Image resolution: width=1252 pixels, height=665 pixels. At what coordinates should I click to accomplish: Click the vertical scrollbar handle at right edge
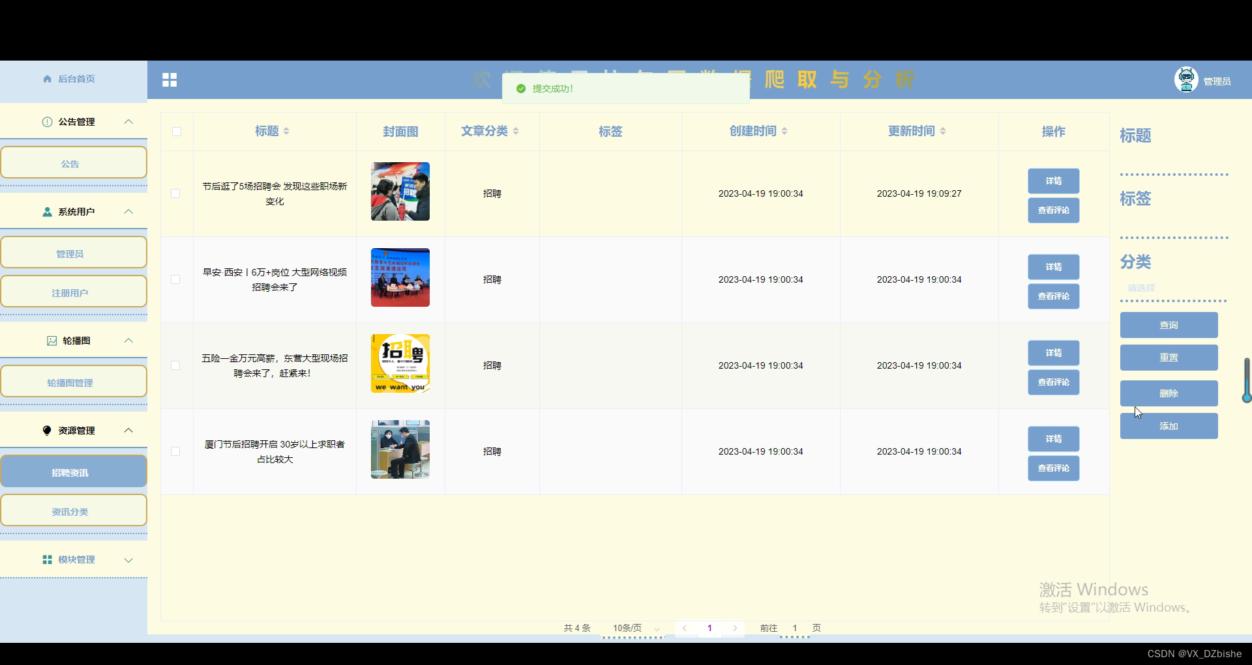[x=1247, y=380]
